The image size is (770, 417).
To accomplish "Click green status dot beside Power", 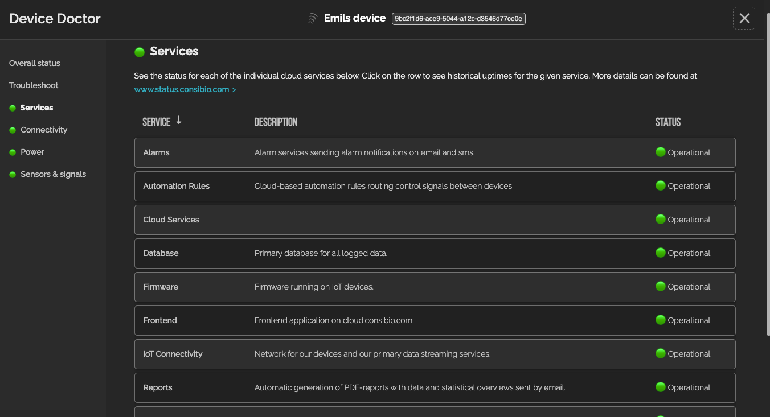I will coord(13,152).
